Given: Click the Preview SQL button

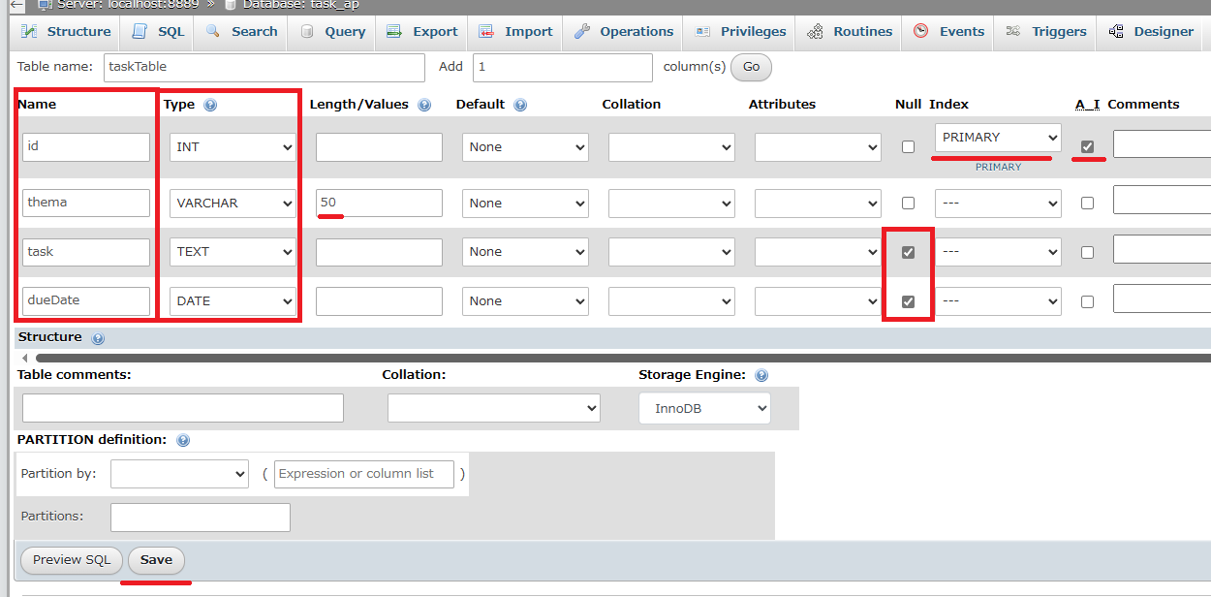Looking at the screenshot, I should pos(72,560).
